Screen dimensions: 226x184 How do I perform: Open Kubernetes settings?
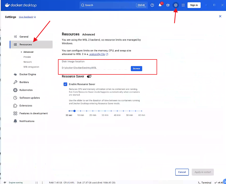(31, 90)
